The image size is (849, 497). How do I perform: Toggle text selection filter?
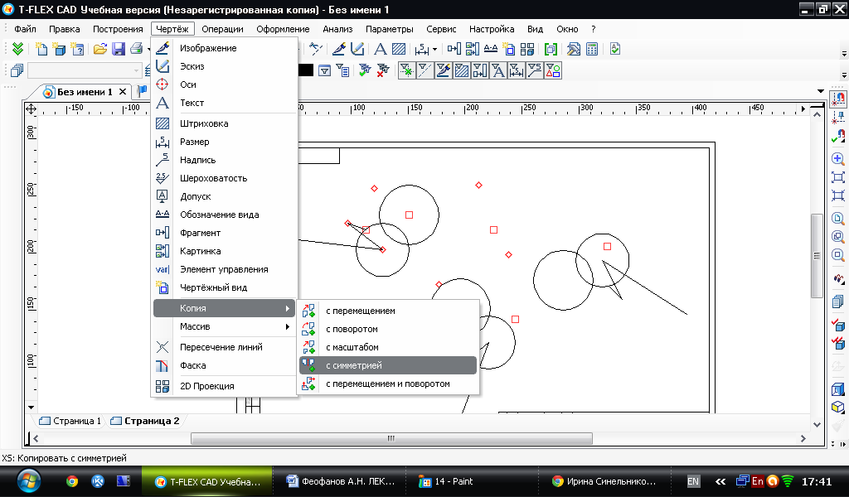pos(498,70)
